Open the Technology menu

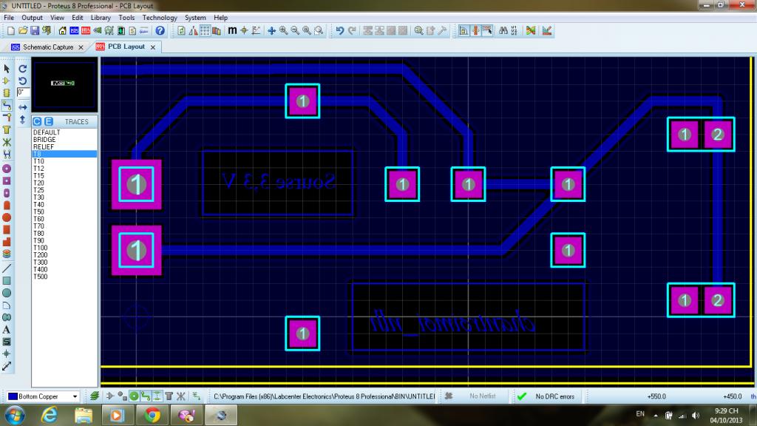click(160, 18)
